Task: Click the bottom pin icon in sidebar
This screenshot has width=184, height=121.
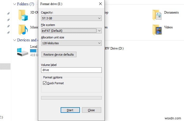Action: (8, 33)
